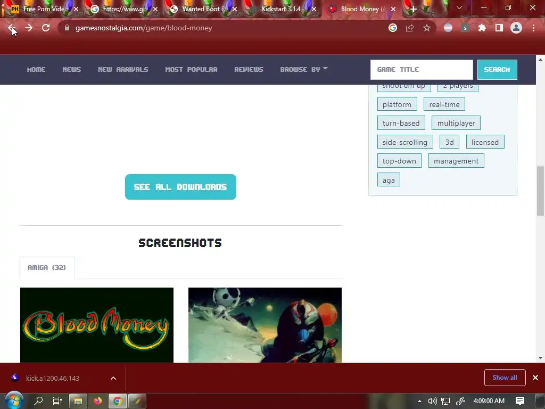
Task: Click the page vertical scrollbar thumb
Action: coord(540,191)
